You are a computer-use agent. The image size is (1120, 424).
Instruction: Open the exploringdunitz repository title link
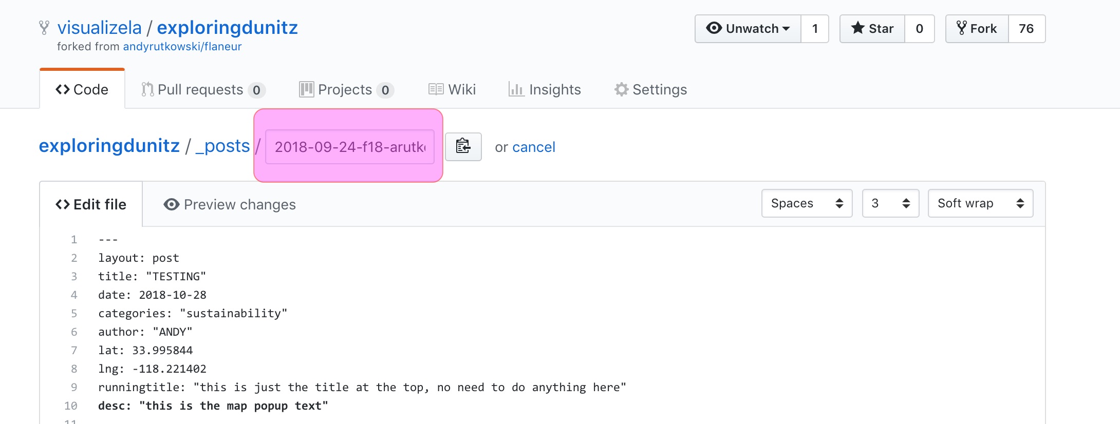(227, 28)
